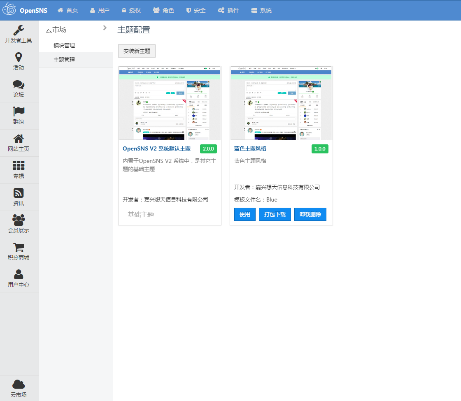Click 卸载删除 to uninstall blue theme

[310, 214]
